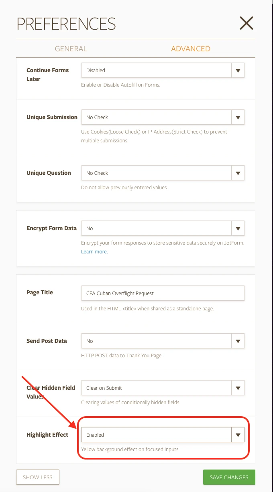273x492 pixels.
Task: Click the green Save Changes button
Action: (x=229, y=477)
